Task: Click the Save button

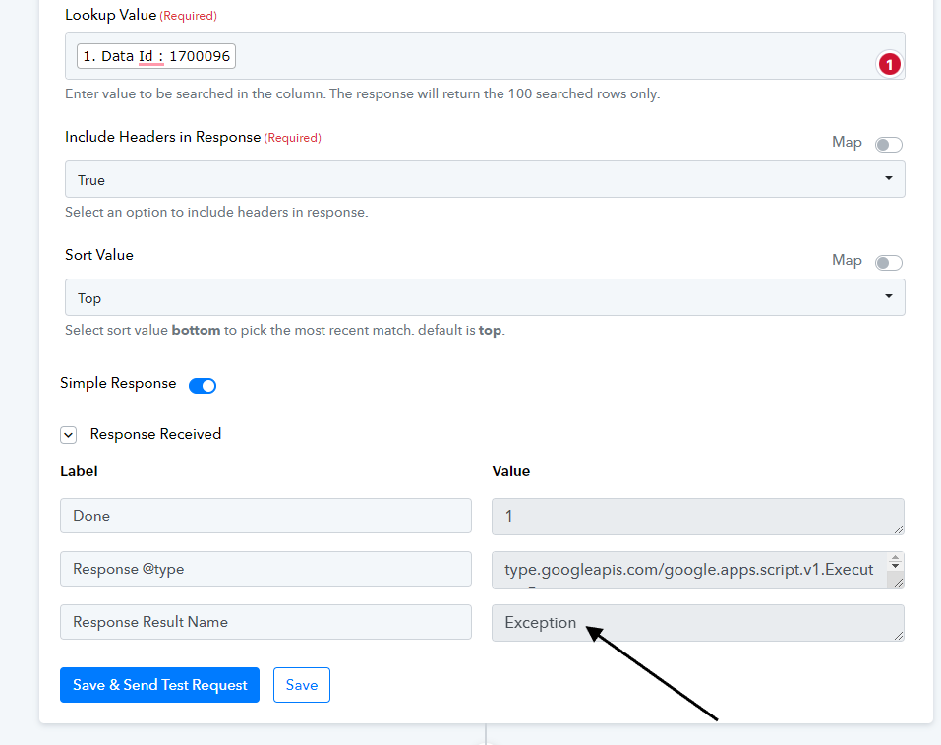Action: click(x=301, y=685)
